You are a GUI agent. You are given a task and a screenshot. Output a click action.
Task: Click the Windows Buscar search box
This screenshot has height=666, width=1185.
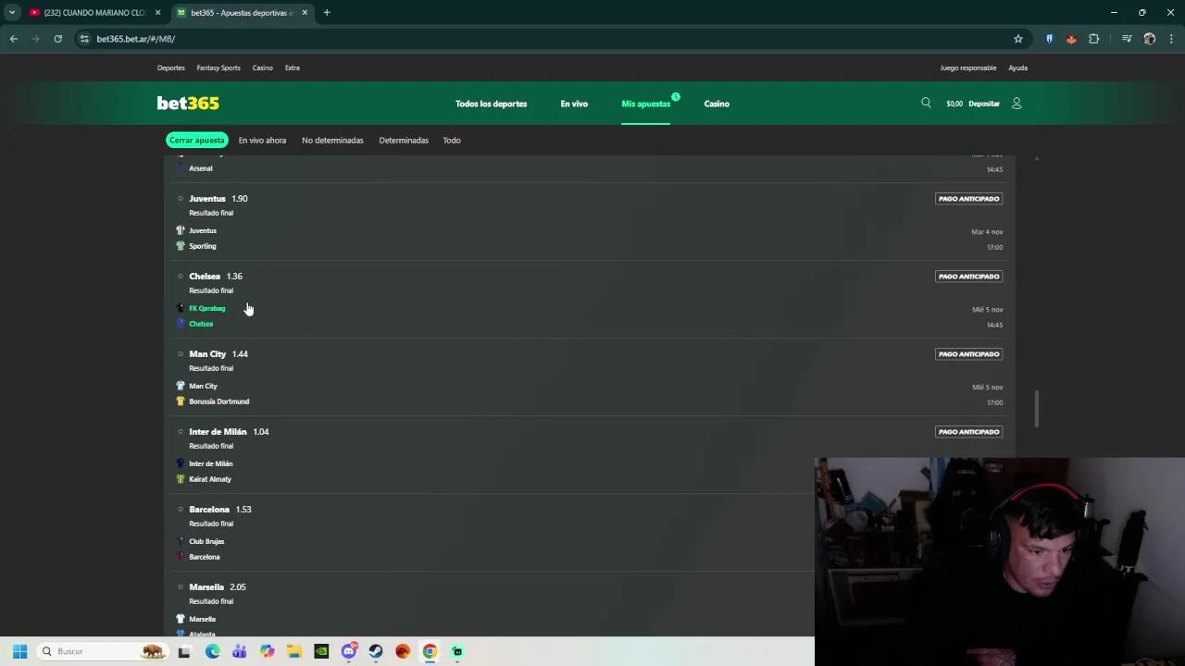pos(102,651)
